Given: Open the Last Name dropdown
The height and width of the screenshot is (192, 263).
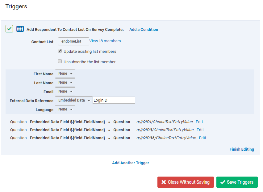Looking at the screenshot, I should [x=65, y=82].
